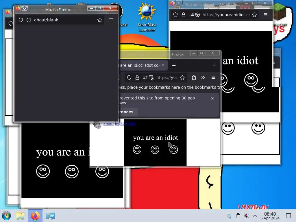
Task: Open hamburger menu in youareanidiot.cc window
Action: (x=266, y=15)
